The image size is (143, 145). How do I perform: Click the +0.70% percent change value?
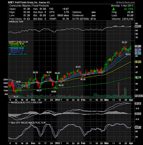pyautogui.click(x=128, y=9)
